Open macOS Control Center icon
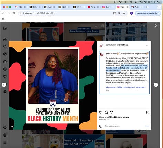Screen dimensions: 163x148 point(136,2)
